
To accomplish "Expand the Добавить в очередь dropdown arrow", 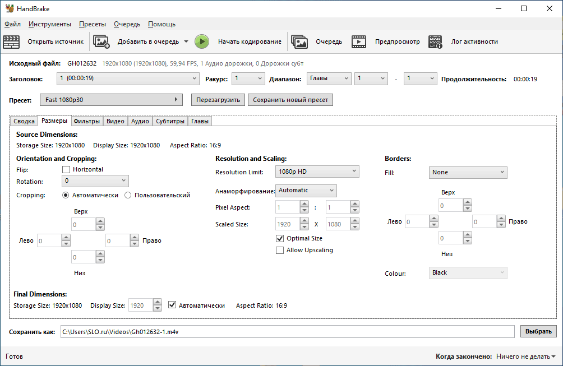I will (186, 41).
